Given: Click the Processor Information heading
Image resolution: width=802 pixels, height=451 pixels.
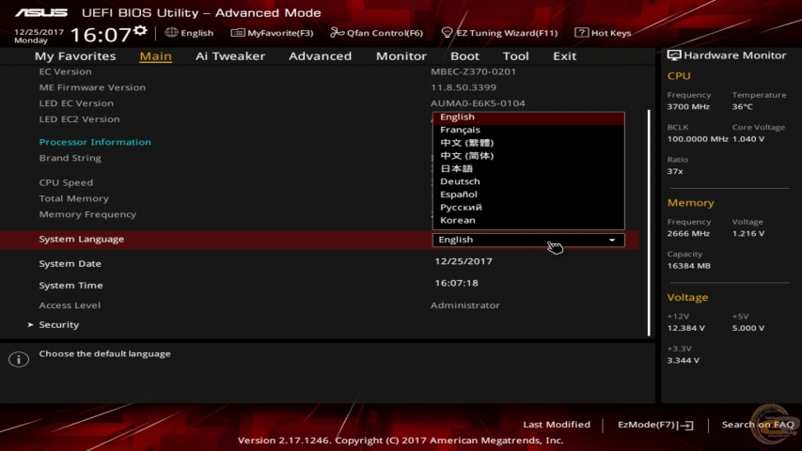Looking at the screenshot, I should [95, 142].
